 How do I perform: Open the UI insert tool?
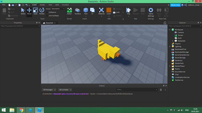[x=92, y=11]
